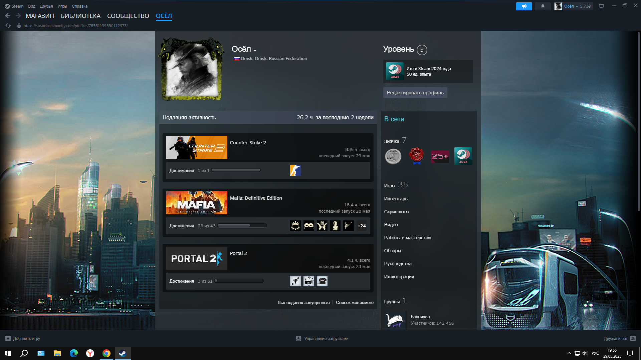Open the 25+ games collector badge

click(440, 156)
